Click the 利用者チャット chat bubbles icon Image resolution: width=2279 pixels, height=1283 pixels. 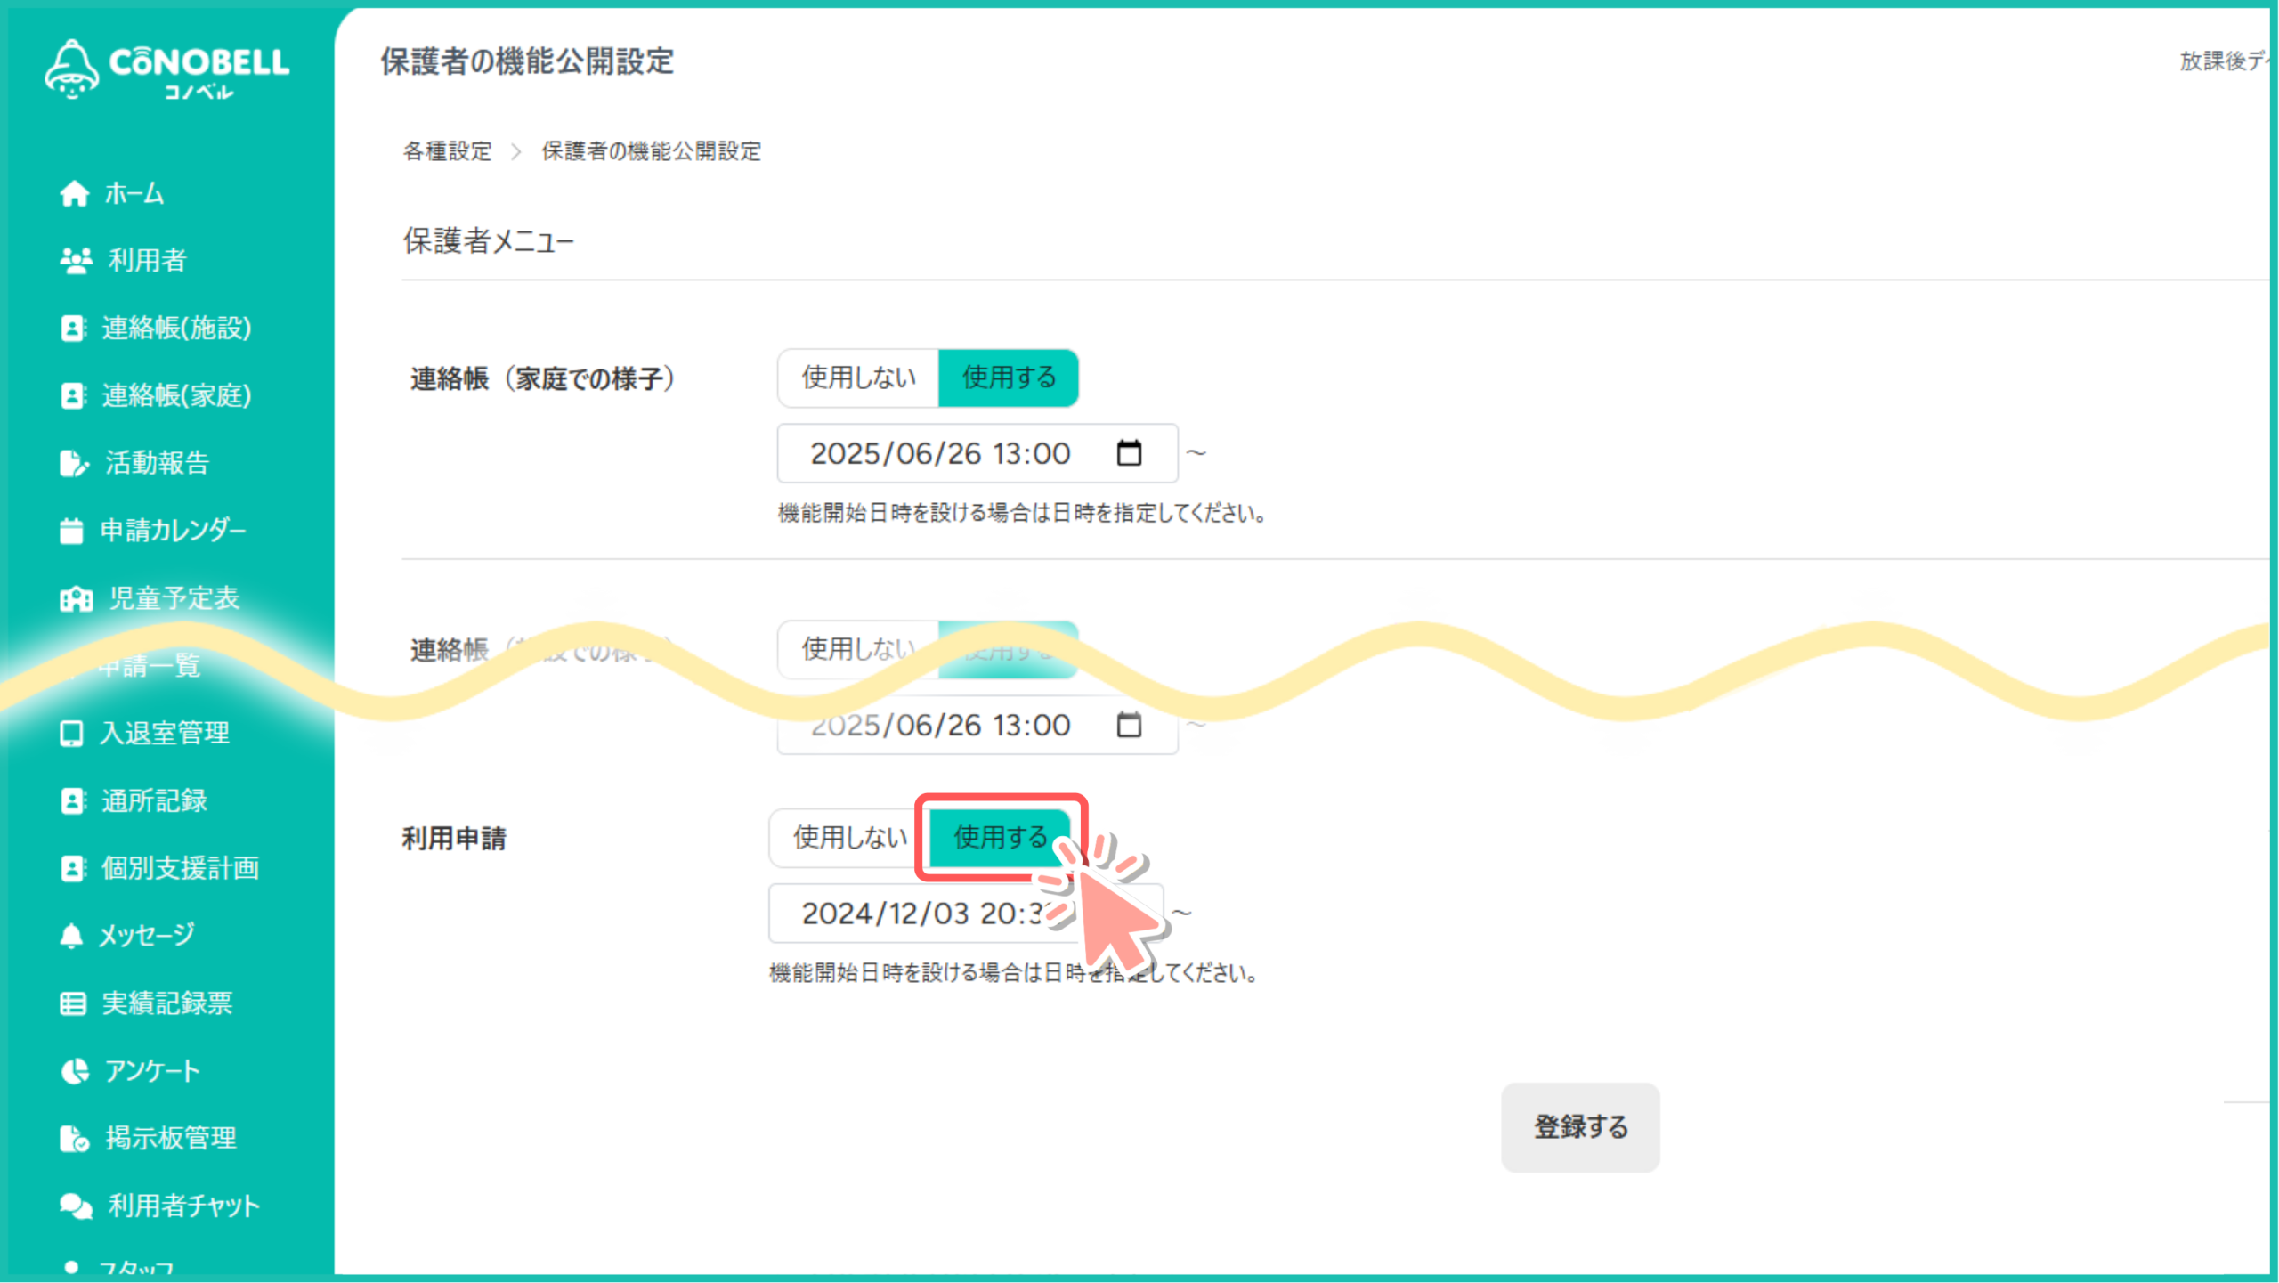click(x=76, y=1206)
